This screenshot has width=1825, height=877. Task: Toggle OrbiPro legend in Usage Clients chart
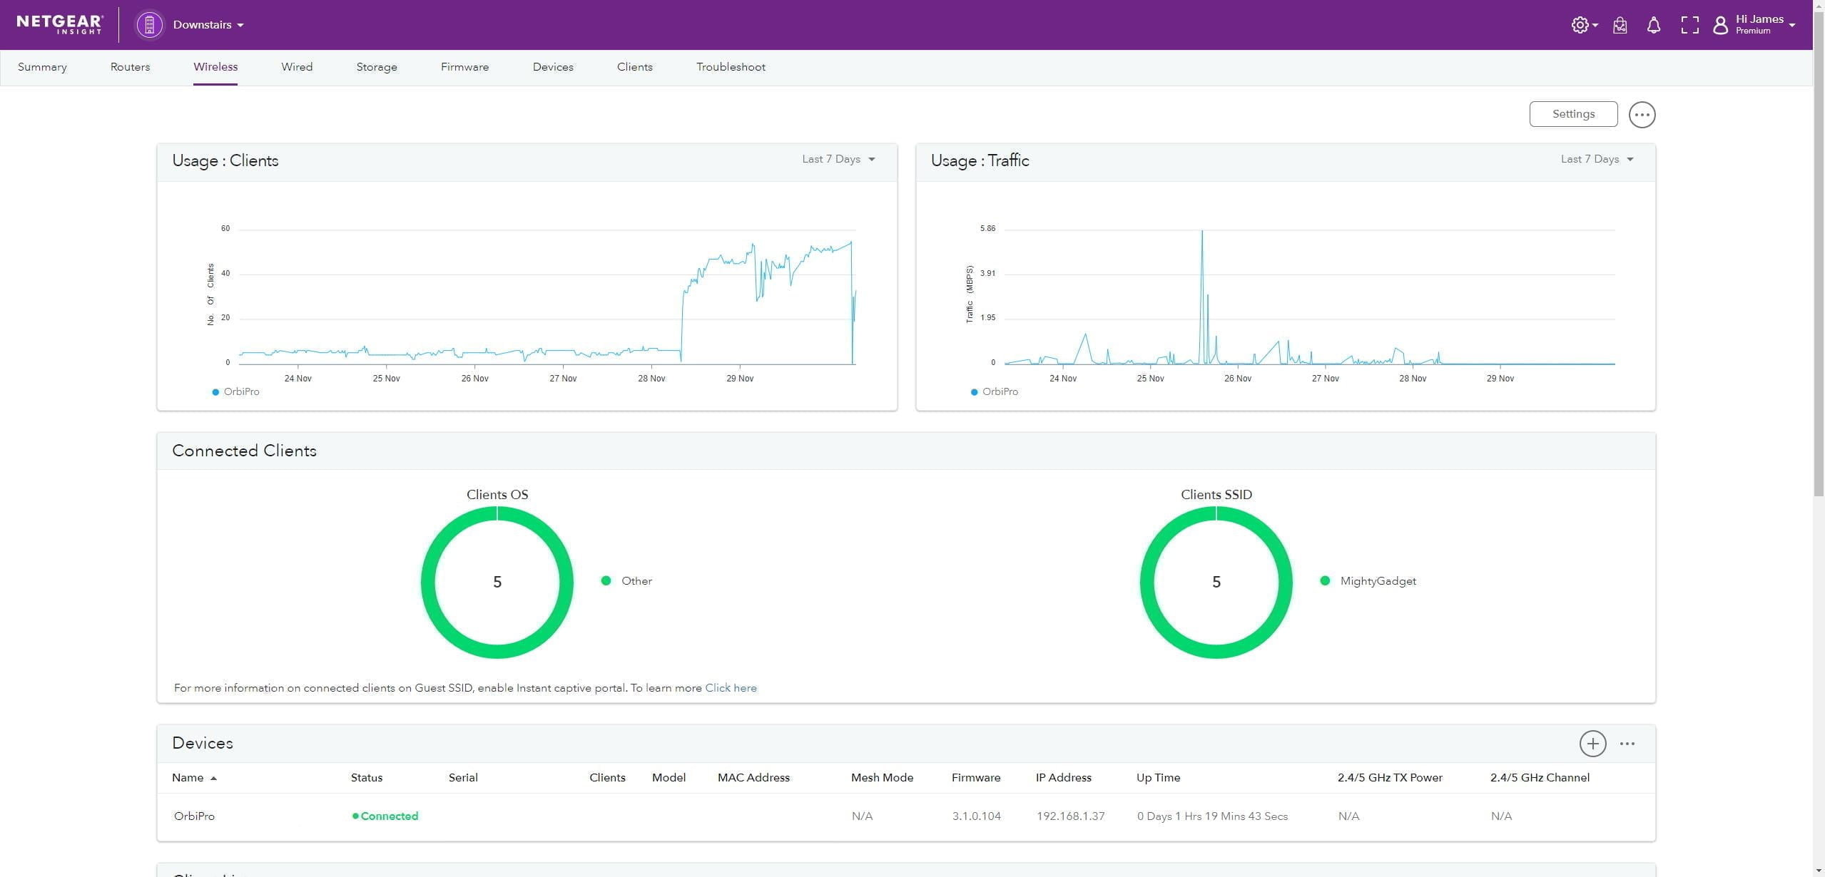point(235,392)
